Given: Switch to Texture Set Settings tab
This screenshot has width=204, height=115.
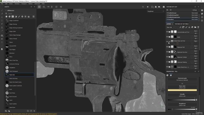Looking at the screenshot, I should click(x=181, y=24).
